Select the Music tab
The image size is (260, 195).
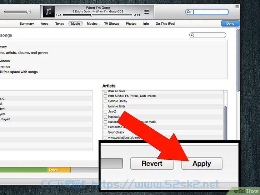tap(75, 24)
